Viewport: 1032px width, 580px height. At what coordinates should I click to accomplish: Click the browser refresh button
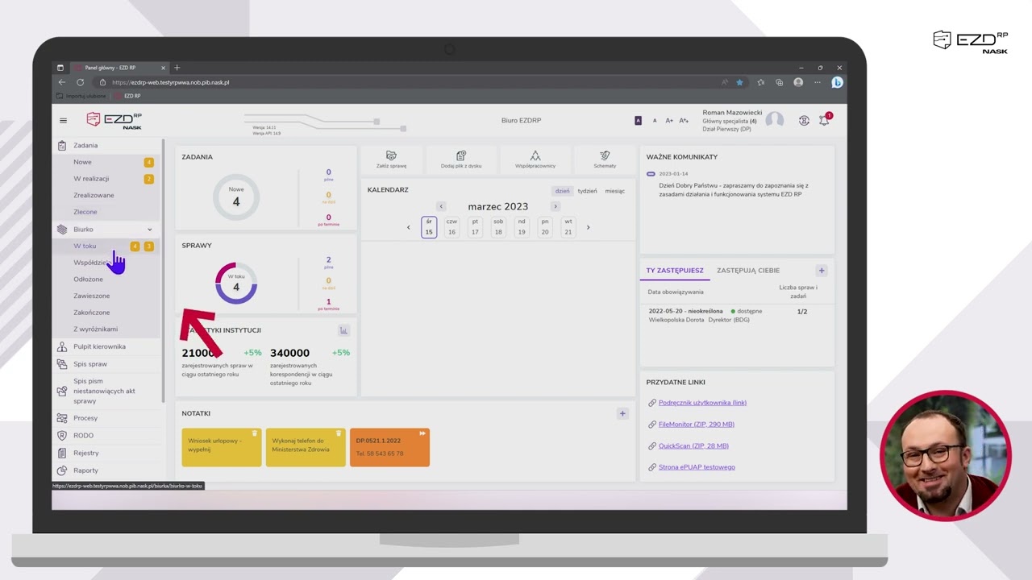80,82
